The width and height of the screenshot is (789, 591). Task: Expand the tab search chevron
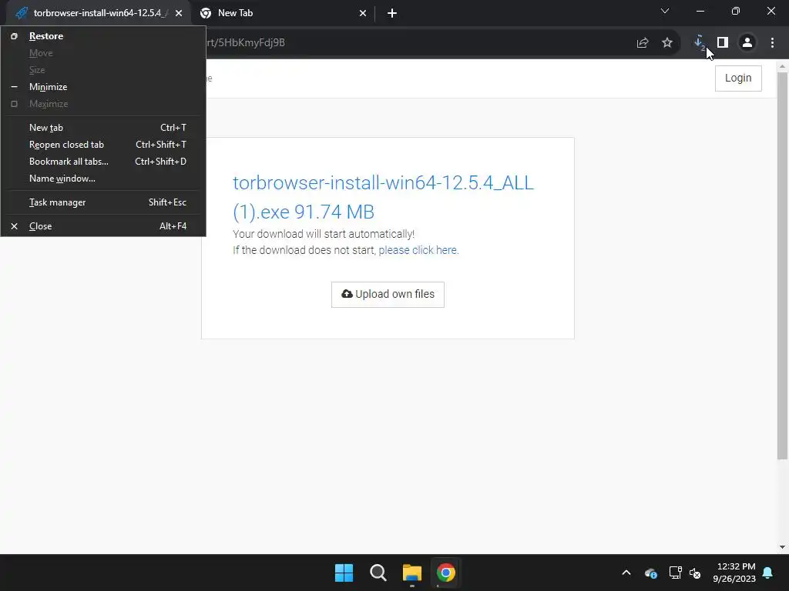[665, 11]
